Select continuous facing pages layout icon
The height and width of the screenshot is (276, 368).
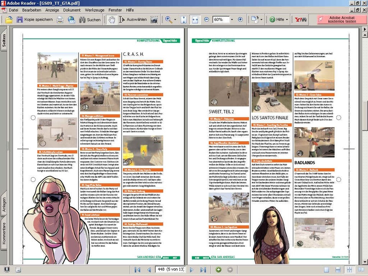[349, 270]
